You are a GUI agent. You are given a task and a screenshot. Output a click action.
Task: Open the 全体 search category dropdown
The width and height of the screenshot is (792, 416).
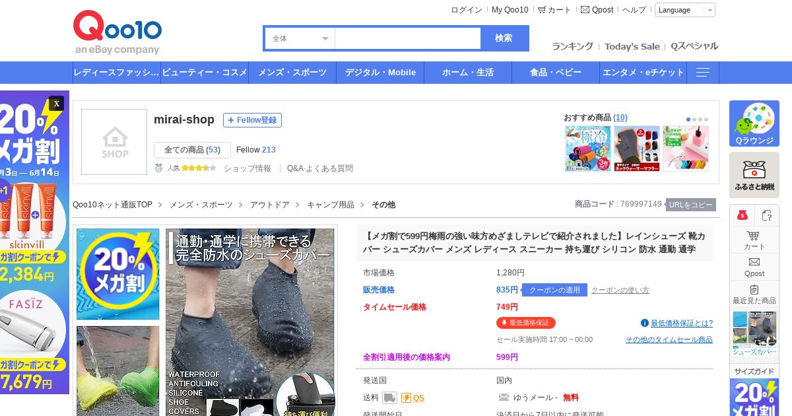(x=300, y=38)
